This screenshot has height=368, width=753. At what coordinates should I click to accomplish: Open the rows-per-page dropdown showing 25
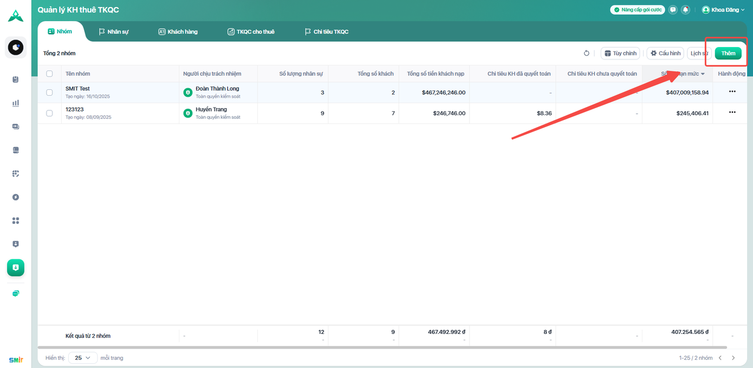[x=83, y=357]
